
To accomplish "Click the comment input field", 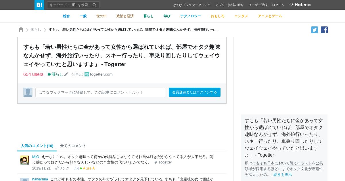I will [101, 92].
